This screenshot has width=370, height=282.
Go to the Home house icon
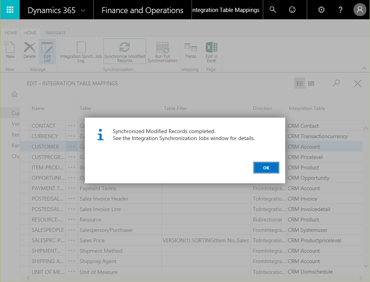coord(14,94)
